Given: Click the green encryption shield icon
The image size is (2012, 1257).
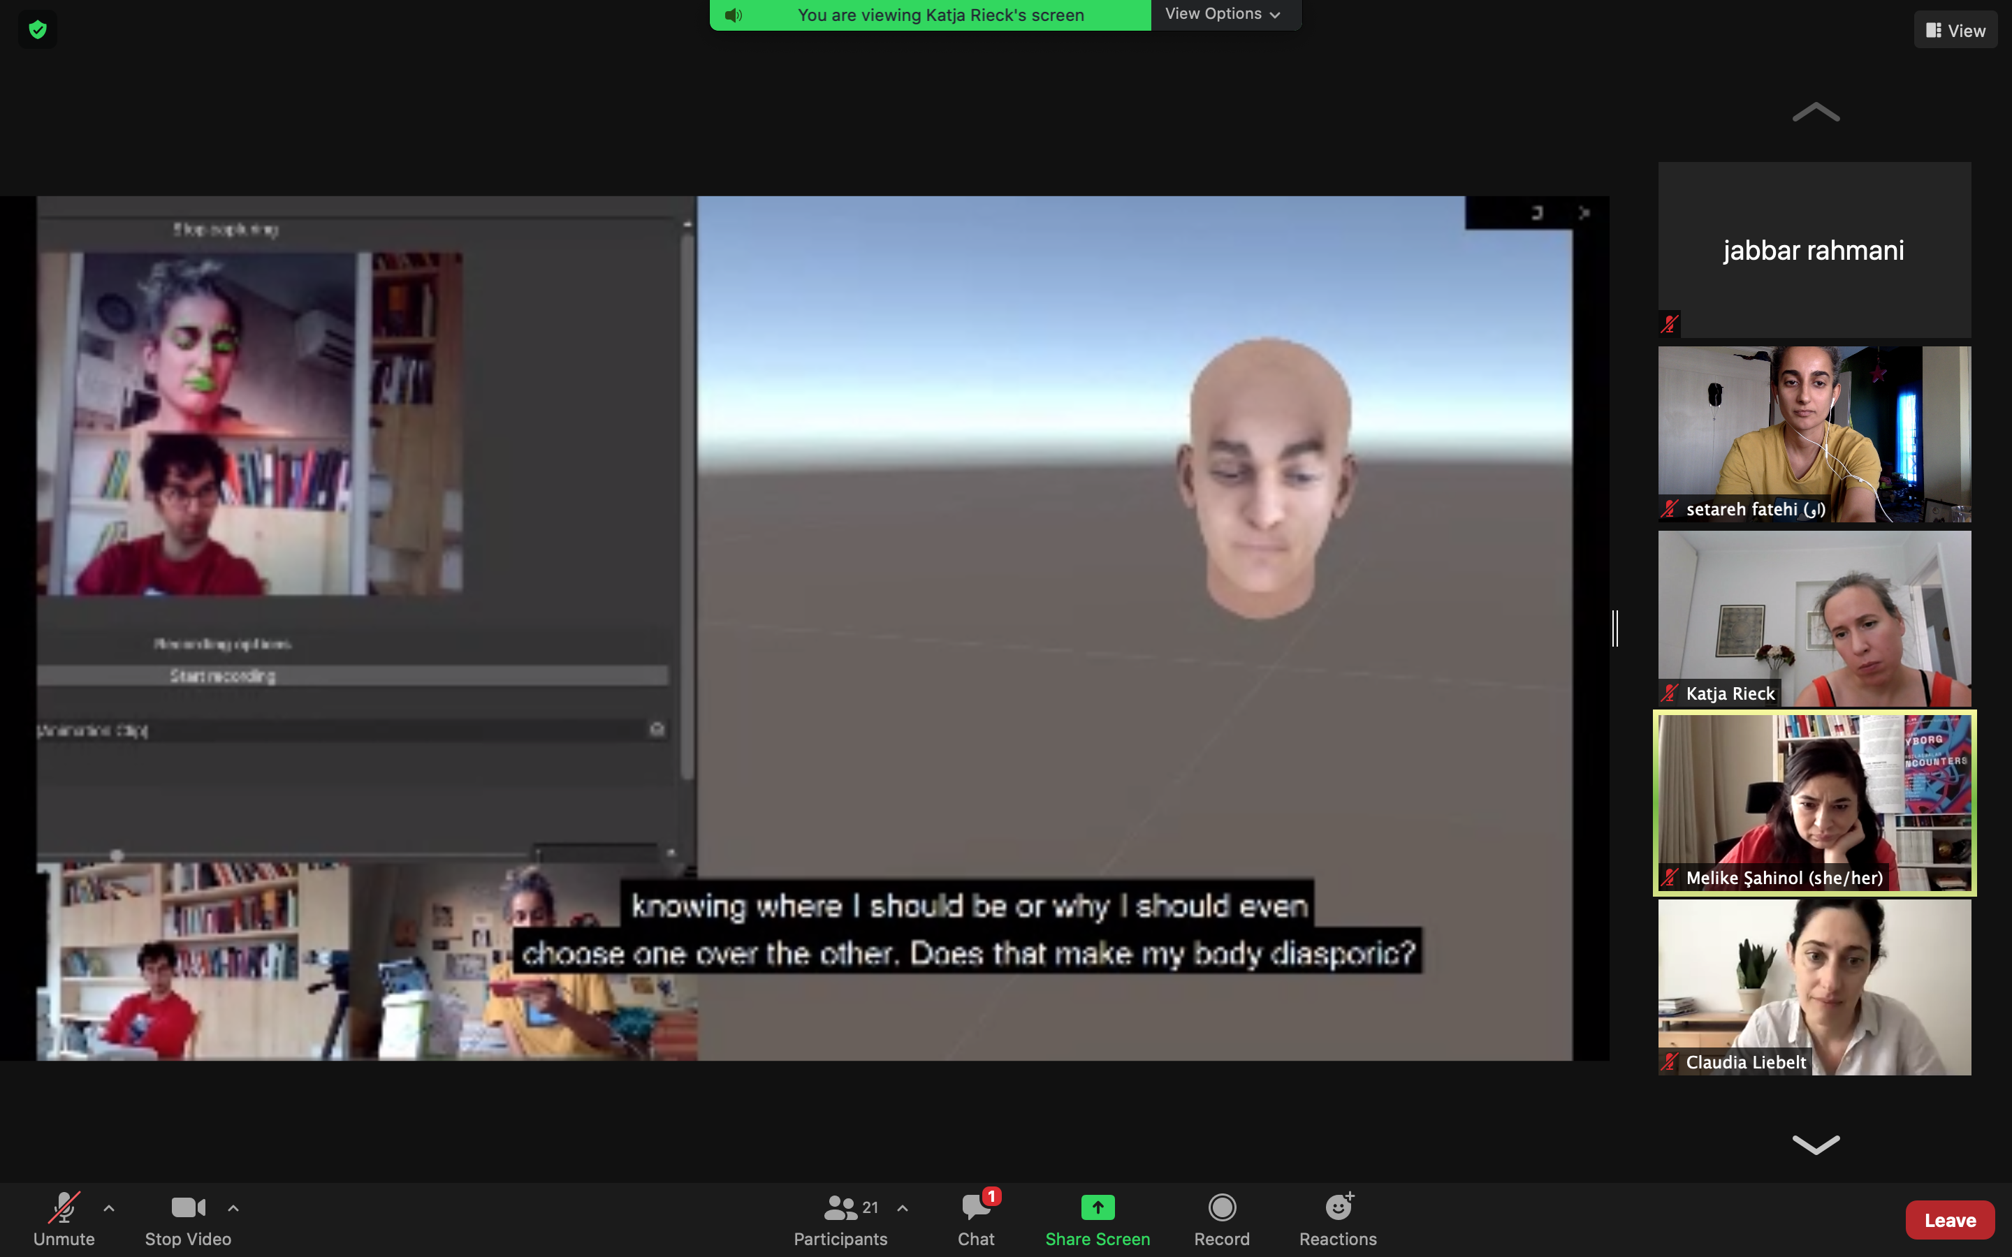Looking at the screenshot, I should coord(38,30).
